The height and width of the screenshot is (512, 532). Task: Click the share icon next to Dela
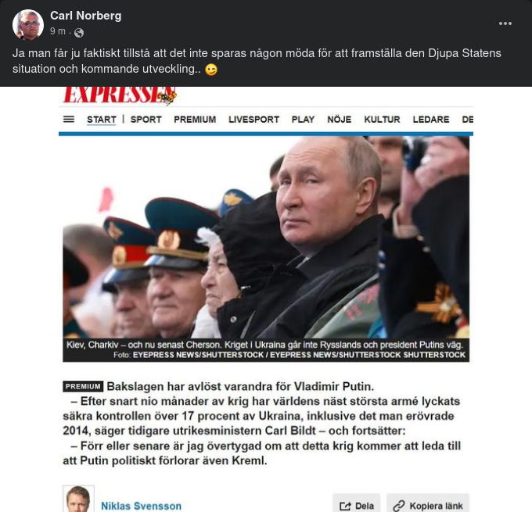[x=345, y=507]
